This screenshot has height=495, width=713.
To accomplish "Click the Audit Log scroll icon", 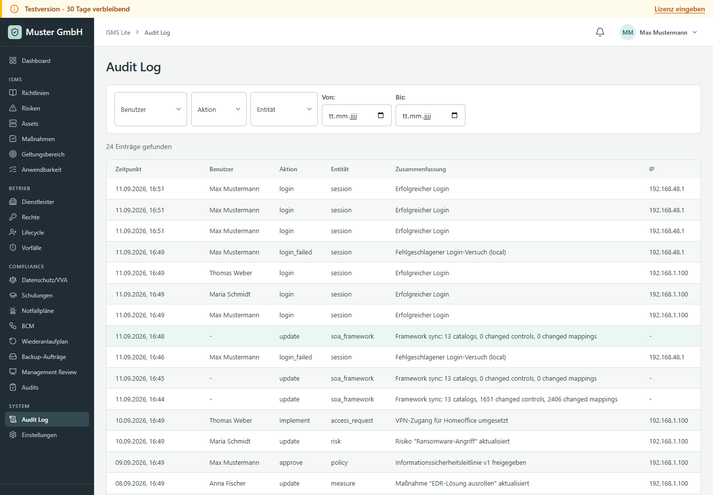I will click(x=13, y=419).
